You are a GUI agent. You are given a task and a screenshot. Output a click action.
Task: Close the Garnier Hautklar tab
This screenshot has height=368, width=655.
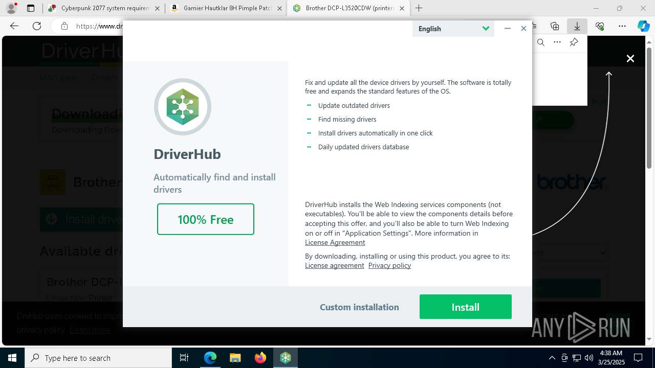[x=279, y=8]
